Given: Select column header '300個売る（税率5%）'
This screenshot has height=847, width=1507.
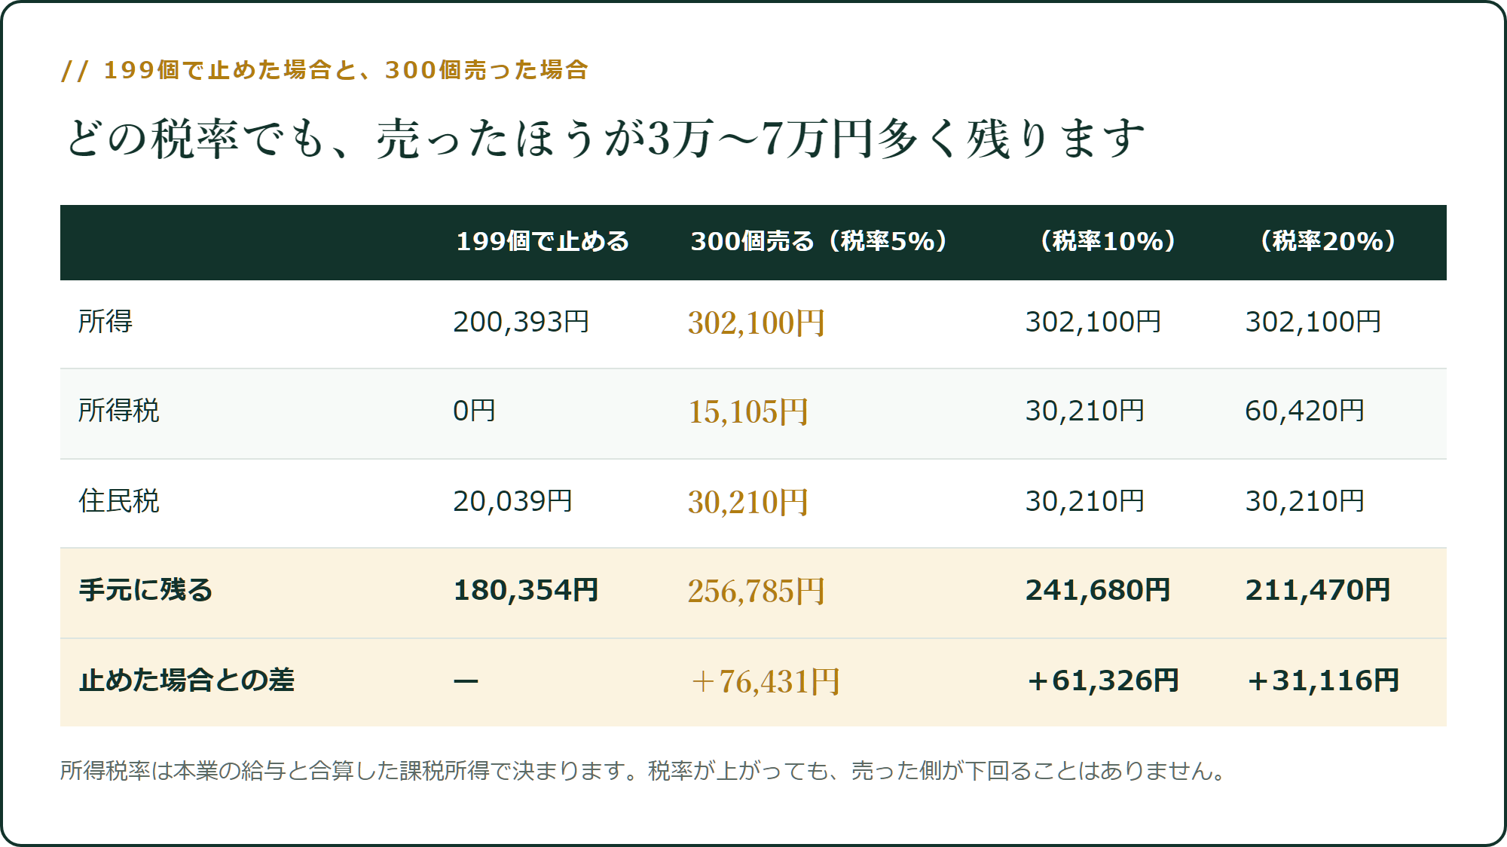Looking at the screenshot, I should pyautogui.click(x=818, y=241).
